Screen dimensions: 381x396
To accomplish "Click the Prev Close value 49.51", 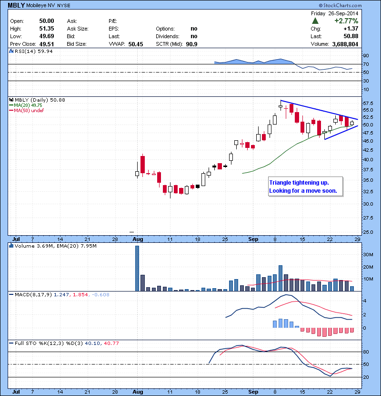I will [47, 44].
